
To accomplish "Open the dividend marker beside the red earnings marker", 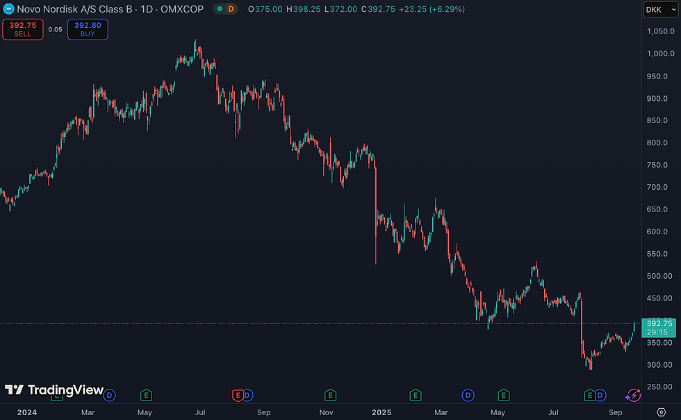I will (x=247, y=395).
